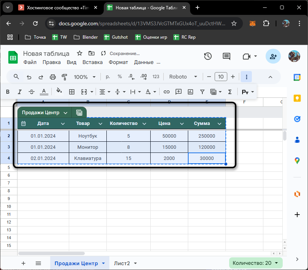Click the share access button
Viewport: 308px width, 270px height.
point(273,57)
